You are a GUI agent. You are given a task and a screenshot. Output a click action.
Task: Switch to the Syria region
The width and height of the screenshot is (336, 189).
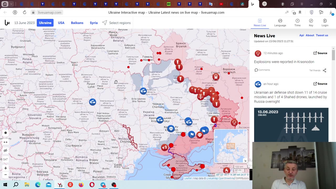point(94,23)
